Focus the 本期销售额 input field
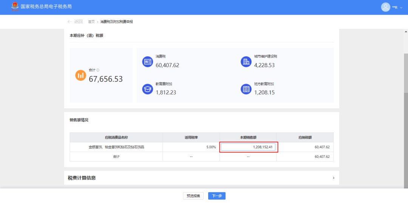This screenshot has width=408, height=203. tap(248, 147)
